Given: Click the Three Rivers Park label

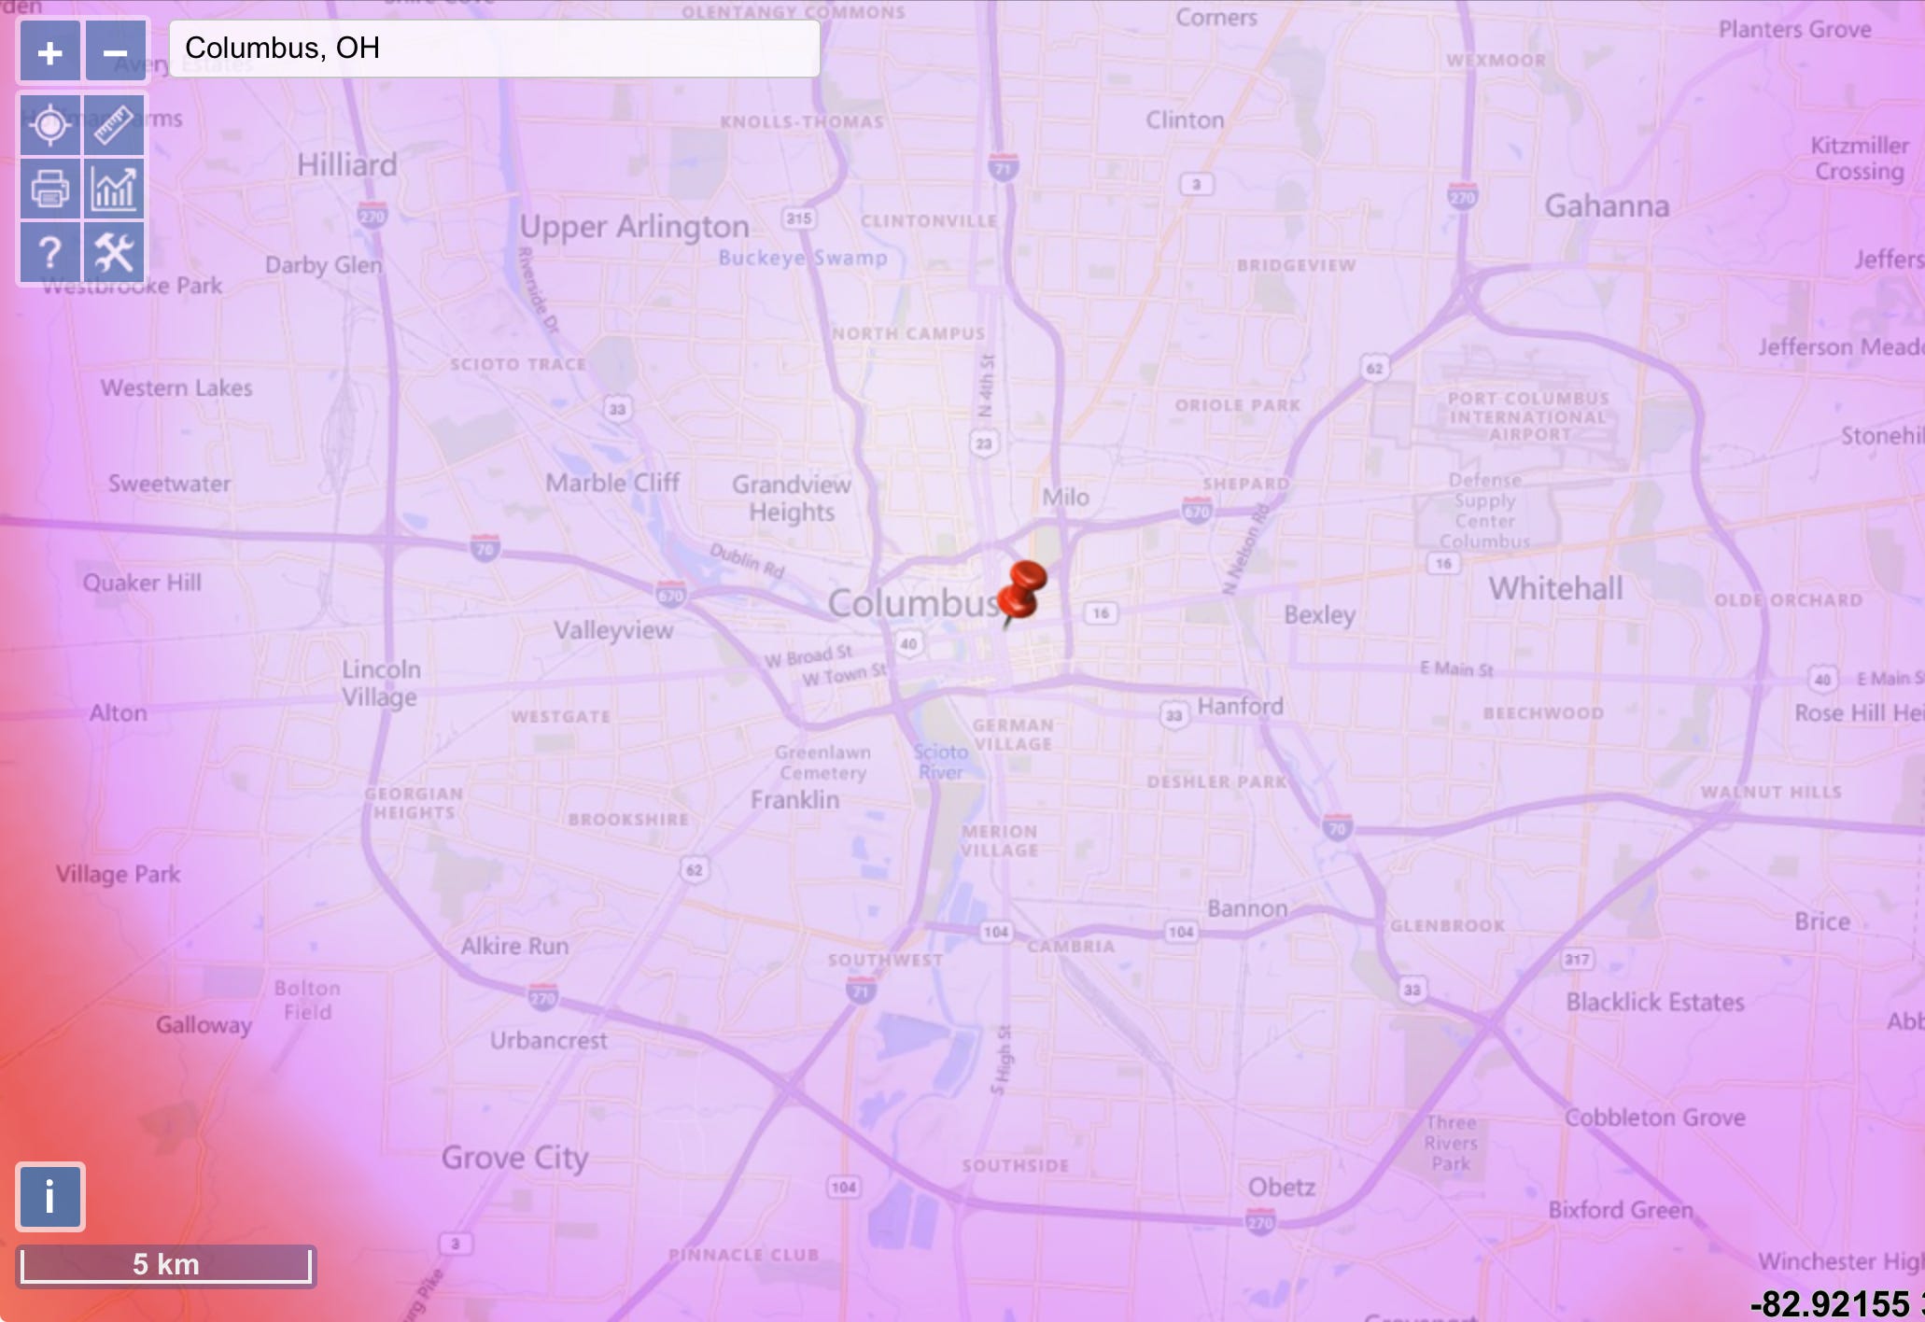Looking at the screenshot, I should point(1451,1143).
